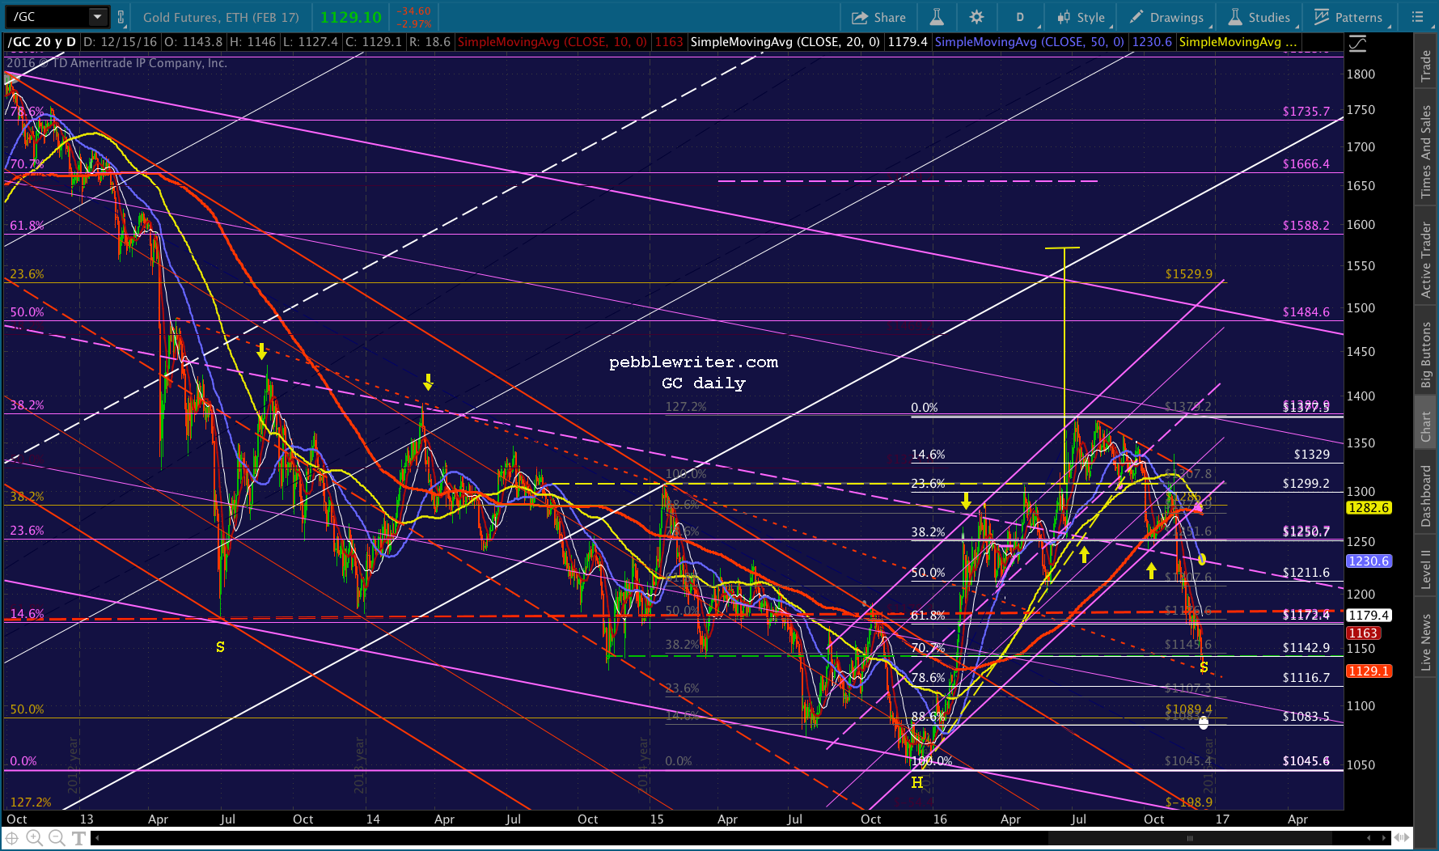
Task: Open the D timeframe selector
Action: point(1020,17)
